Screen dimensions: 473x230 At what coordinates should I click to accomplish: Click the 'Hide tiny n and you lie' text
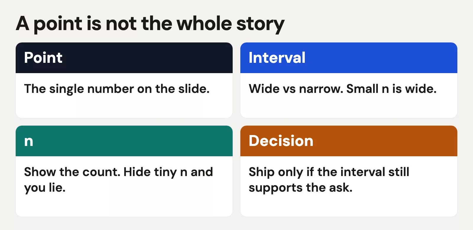point(118,180)
